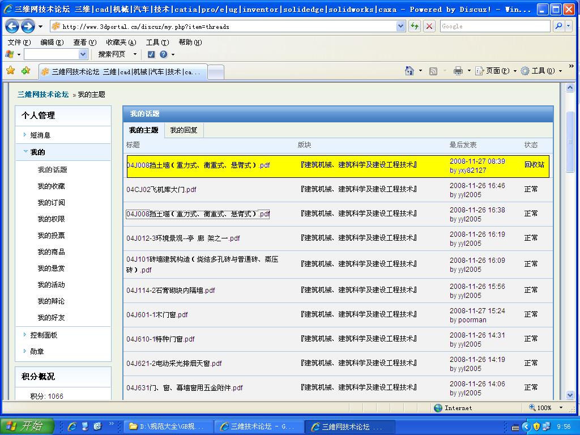580x435 pixels.
Task: Click the magnifier search icon
Action: coord(558,26)
